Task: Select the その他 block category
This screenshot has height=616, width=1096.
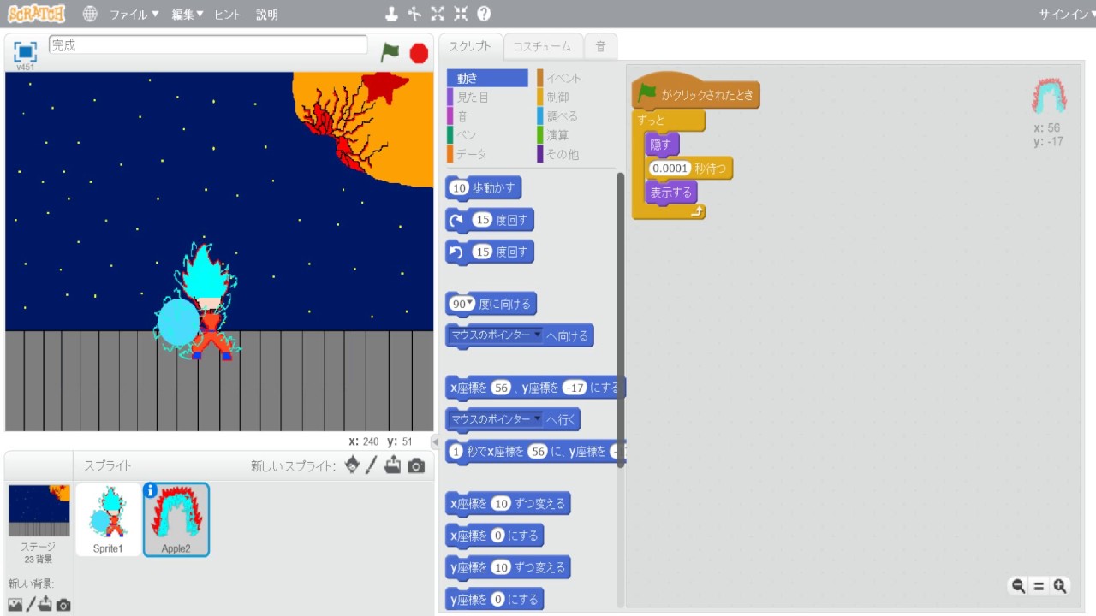Action: pyautogui.click(x=576, y=154)
